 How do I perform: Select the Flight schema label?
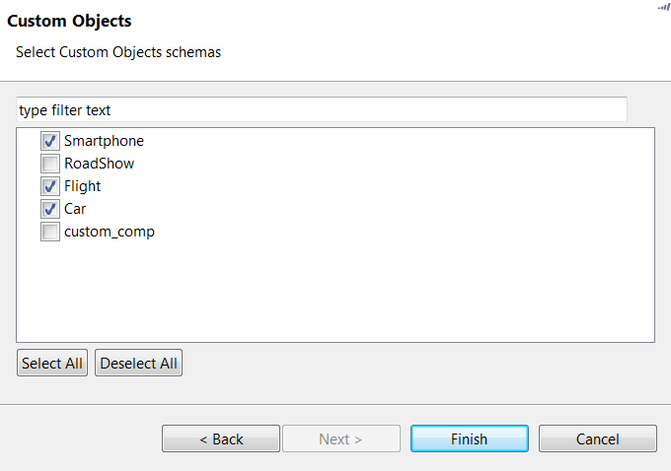[x=82, y=186]
